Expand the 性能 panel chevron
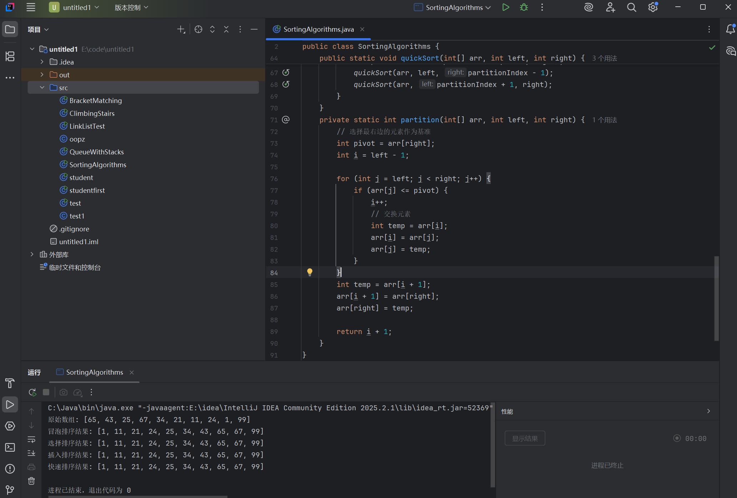 pos(708,411)
